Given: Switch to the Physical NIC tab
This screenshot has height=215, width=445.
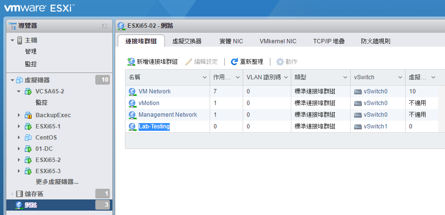Looking at the screenshot, I should point(231,41).
